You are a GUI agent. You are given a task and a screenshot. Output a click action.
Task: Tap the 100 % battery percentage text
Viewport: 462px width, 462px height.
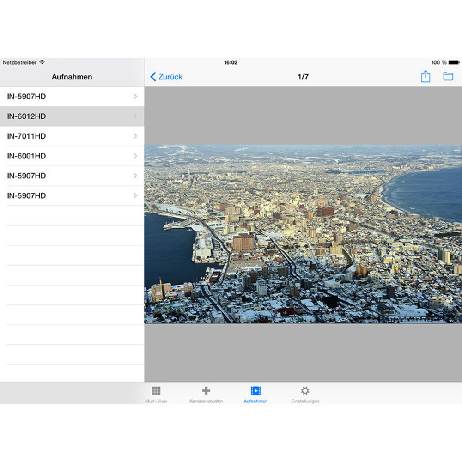(439, 62)
